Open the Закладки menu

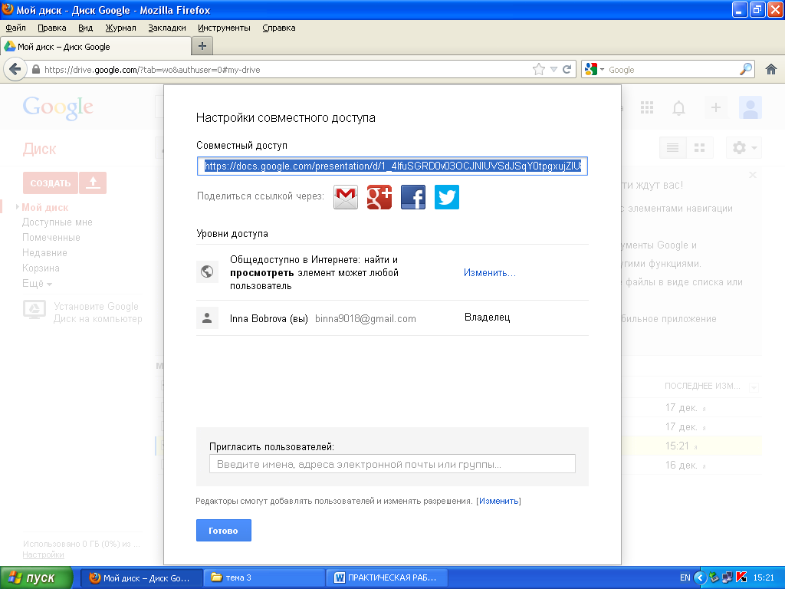pos(166,28)
